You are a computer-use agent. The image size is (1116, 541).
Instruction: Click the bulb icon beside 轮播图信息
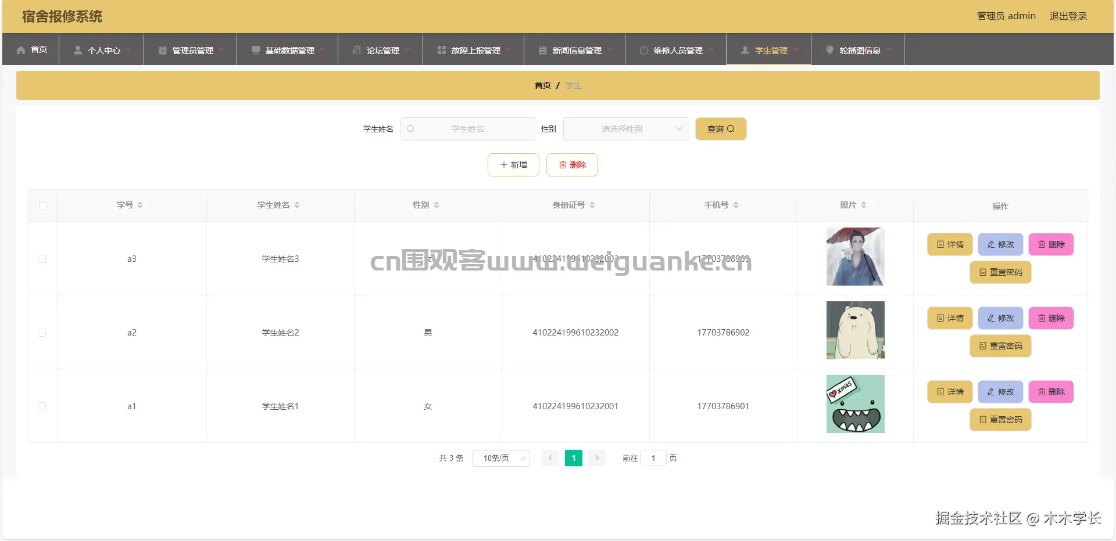pyautogui.click(x=829, y=51)
